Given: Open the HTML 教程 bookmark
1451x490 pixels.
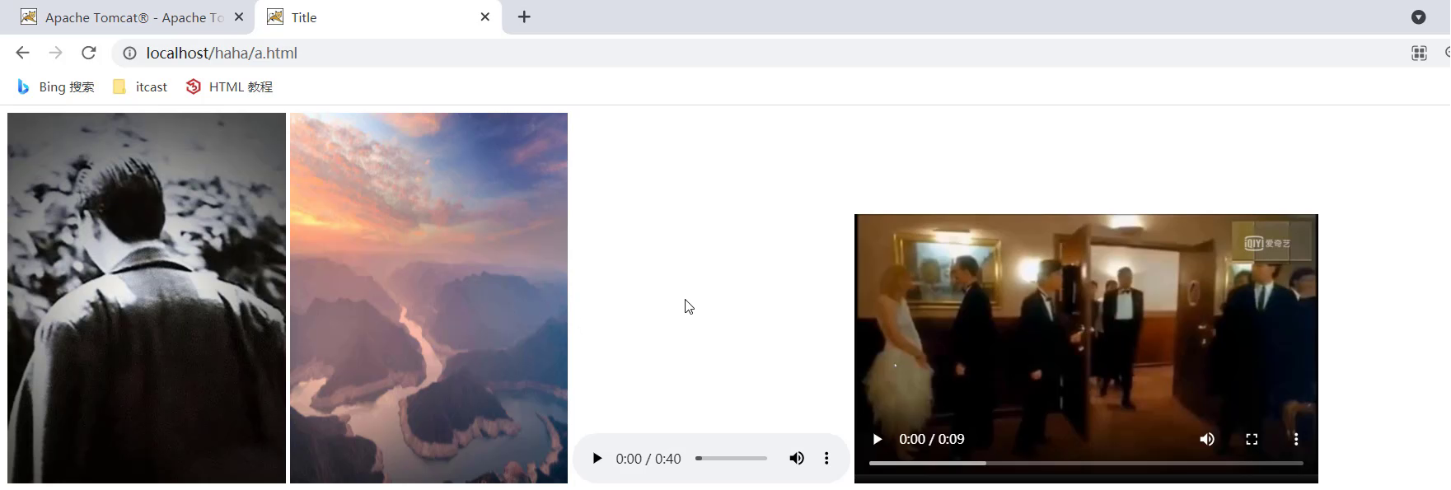Looking at the screenshot, I should (229, 86).
